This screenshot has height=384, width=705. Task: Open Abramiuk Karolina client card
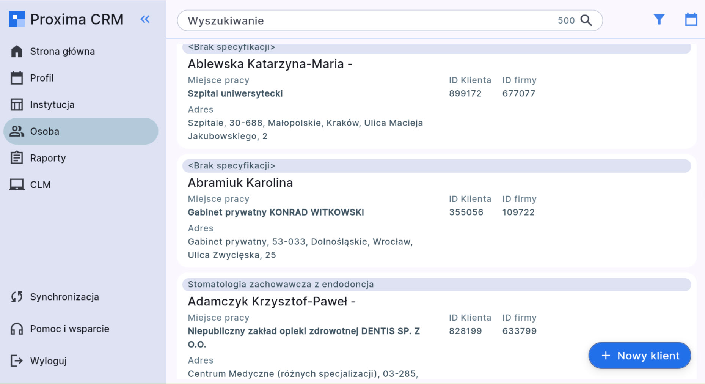pos(240,183)
